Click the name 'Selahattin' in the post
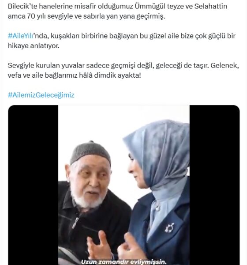Screen dimensions: 247x265 211,6
